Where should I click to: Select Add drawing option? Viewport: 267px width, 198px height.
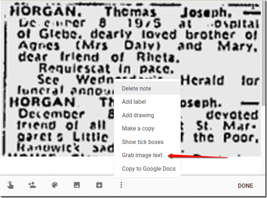click(x=147, y=115)
